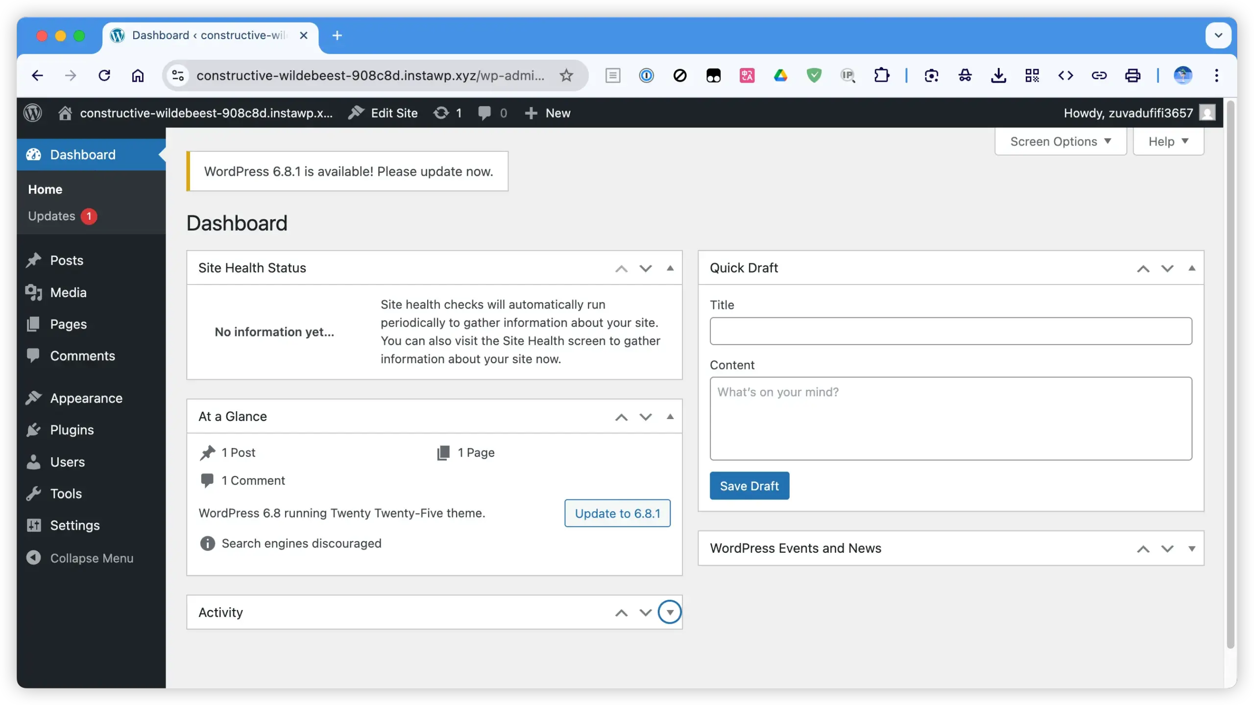Open the 1 Page link
1254x705 pixels.
click(476, 452)
